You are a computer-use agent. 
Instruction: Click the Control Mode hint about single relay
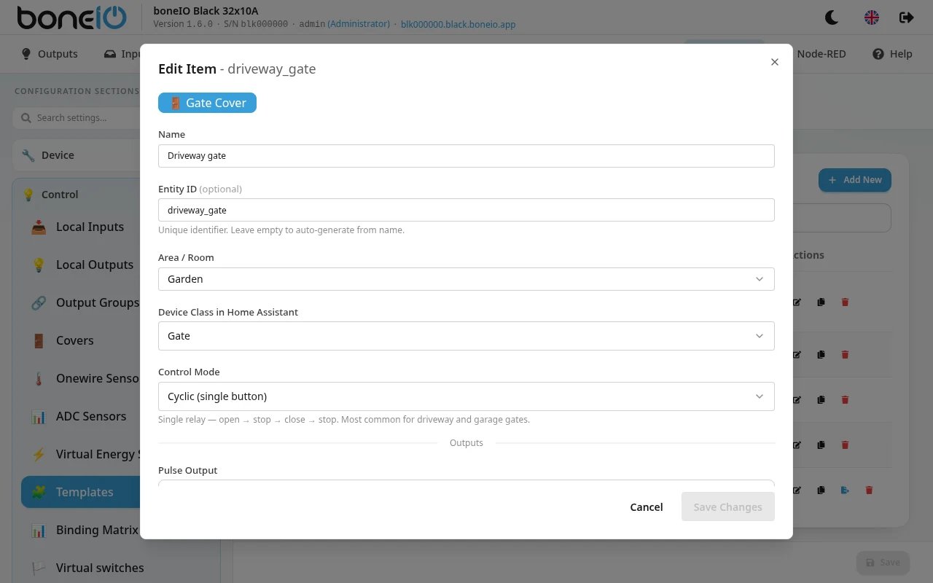[x=343, y=420]
